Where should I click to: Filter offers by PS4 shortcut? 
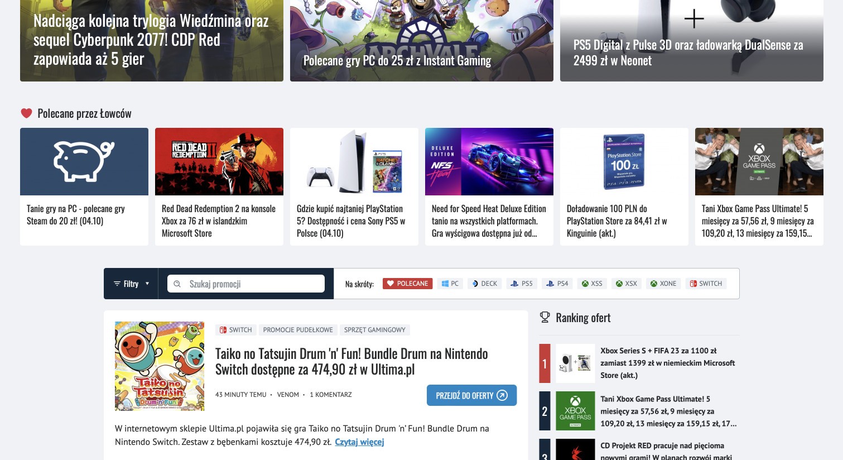557,284
